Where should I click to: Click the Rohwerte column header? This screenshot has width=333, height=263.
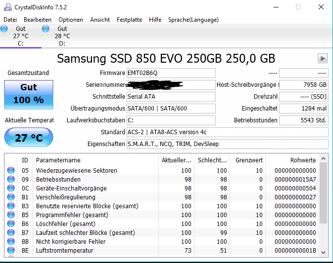(x=292, y=160)
